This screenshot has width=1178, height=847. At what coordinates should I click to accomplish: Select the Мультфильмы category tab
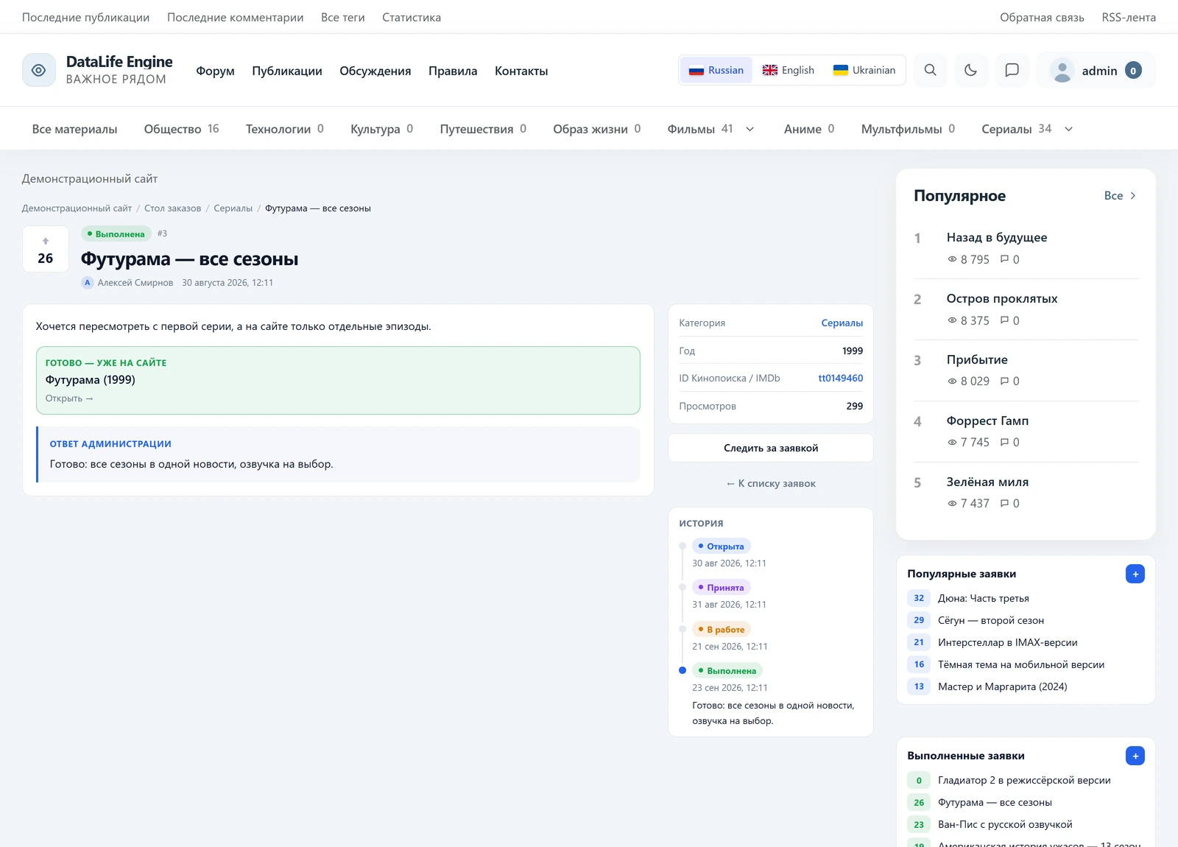[908, 129]
